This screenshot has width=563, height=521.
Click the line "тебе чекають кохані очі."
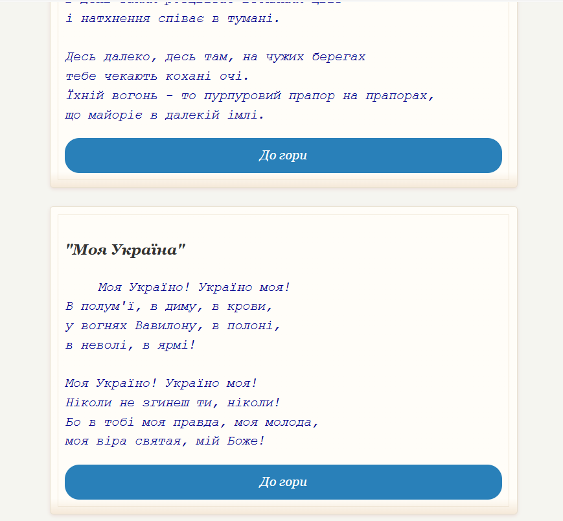pos(157,76)
